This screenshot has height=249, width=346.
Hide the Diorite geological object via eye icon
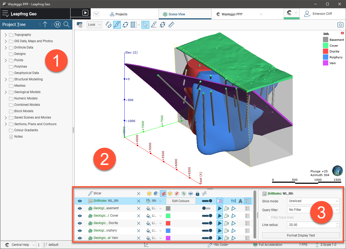80,223
